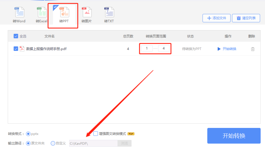Click the 清空列表 button
265x152 pixels.
pos(246,18)
